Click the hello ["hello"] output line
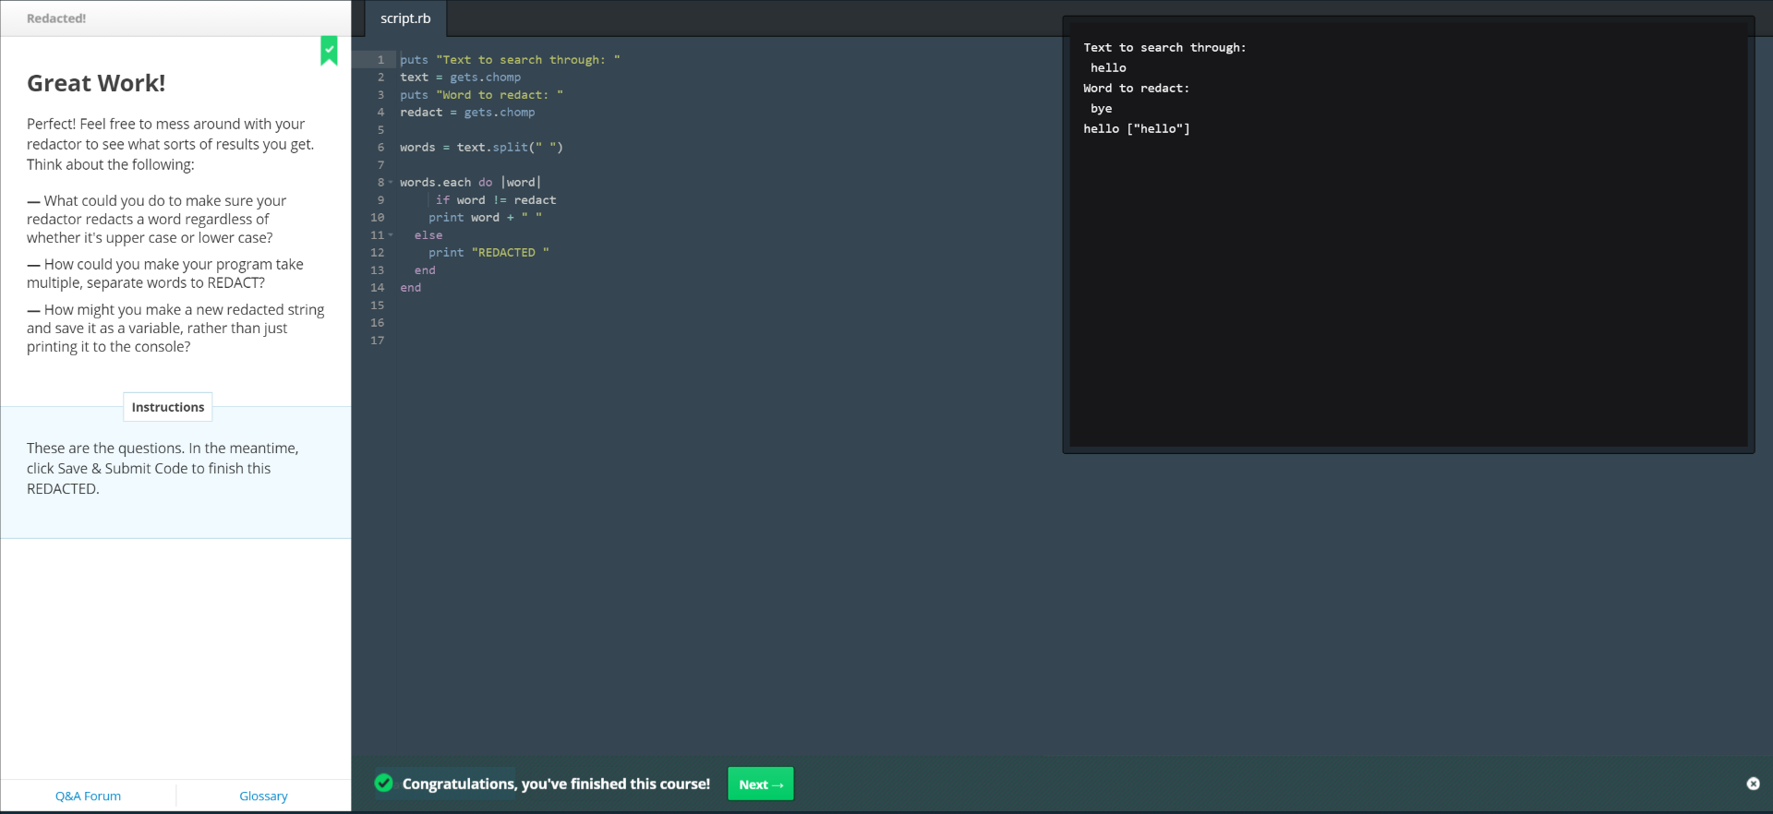Viewport: 1773px width, 814px height. tap(1136, 129)
